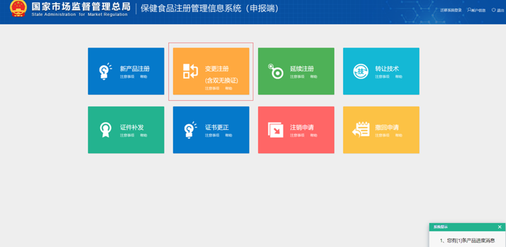
Task: Open 证件补发 title text
Action: [x=132, y=127]
